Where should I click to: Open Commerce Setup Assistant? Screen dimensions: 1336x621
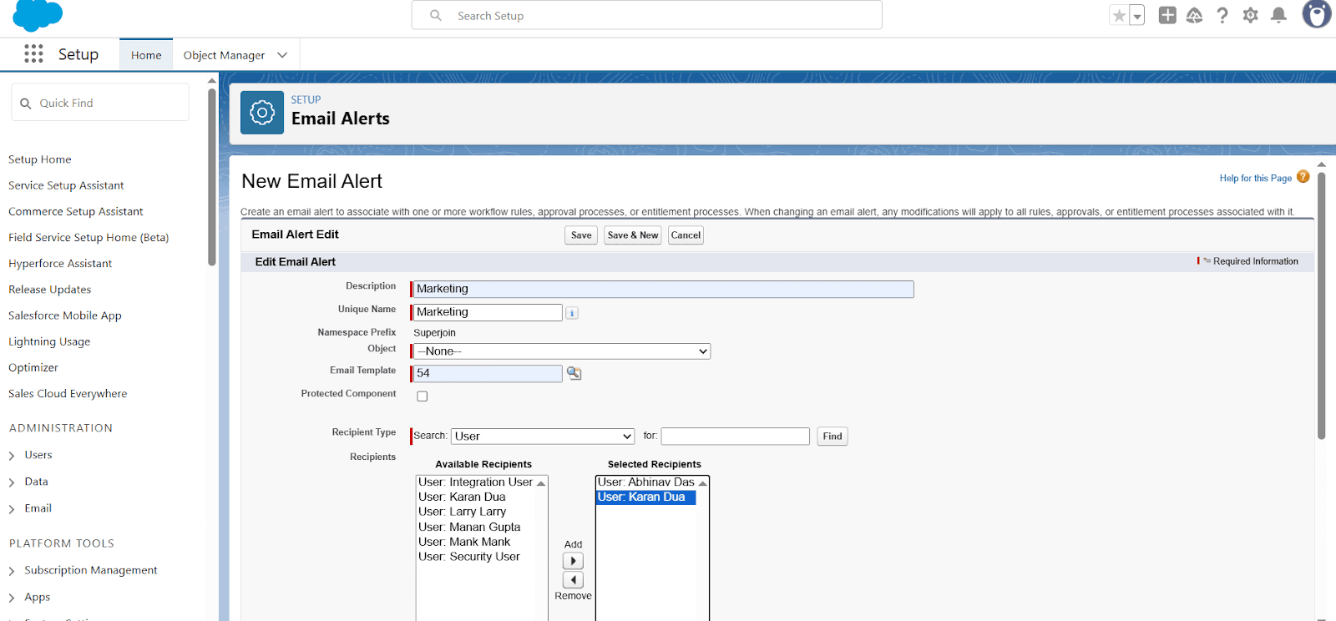point(76,211)
